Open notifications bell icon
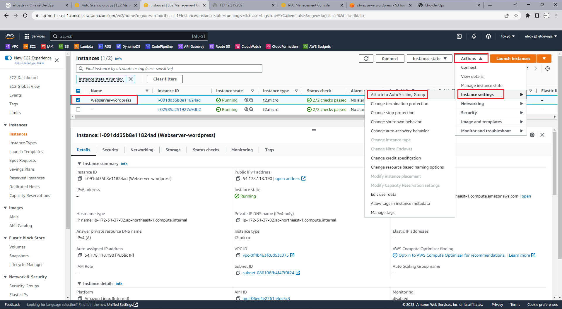The height and width of the screenshot is (309, 562). point(474,36)
